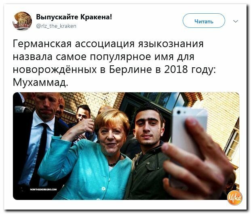Screen dimensions: 251x214
Task: Click the word новорождённых in the tweet
Action: pyautogui.click(x=55, y=70)
